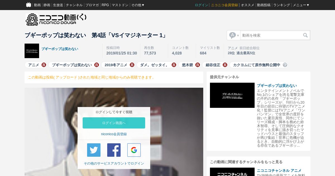
Task: Open ブロマガ in top navigation
Action: 92,5
